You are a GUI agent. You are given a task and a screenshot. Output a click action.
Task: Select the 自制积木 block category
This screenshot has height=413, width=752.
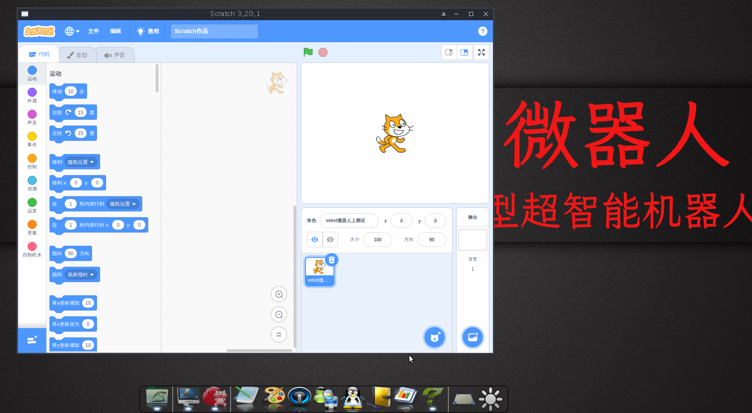coord(32,250)
